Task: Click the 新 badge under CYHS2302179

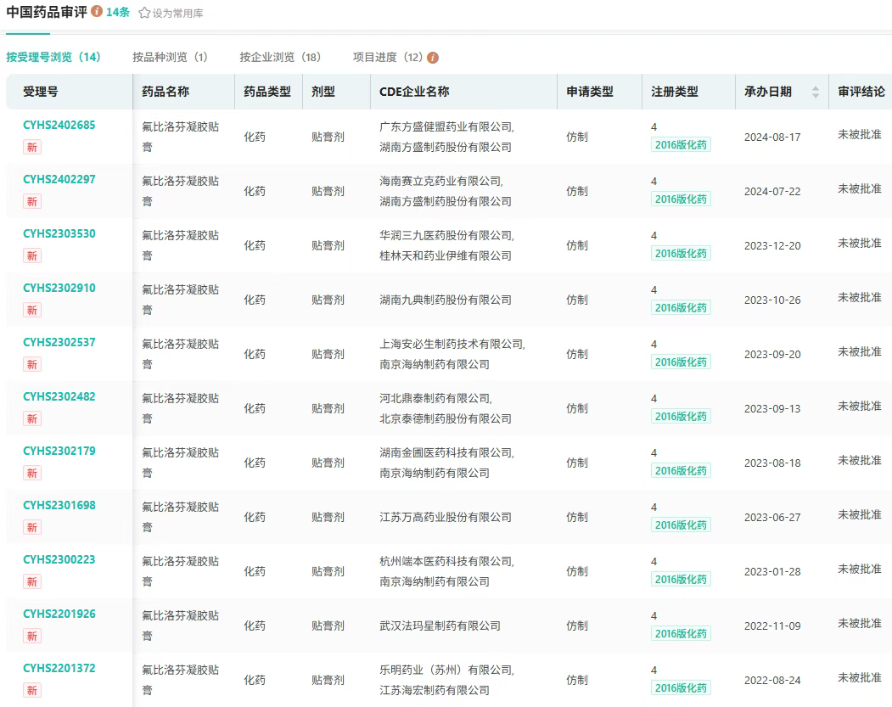Action: tap(32, 473)
